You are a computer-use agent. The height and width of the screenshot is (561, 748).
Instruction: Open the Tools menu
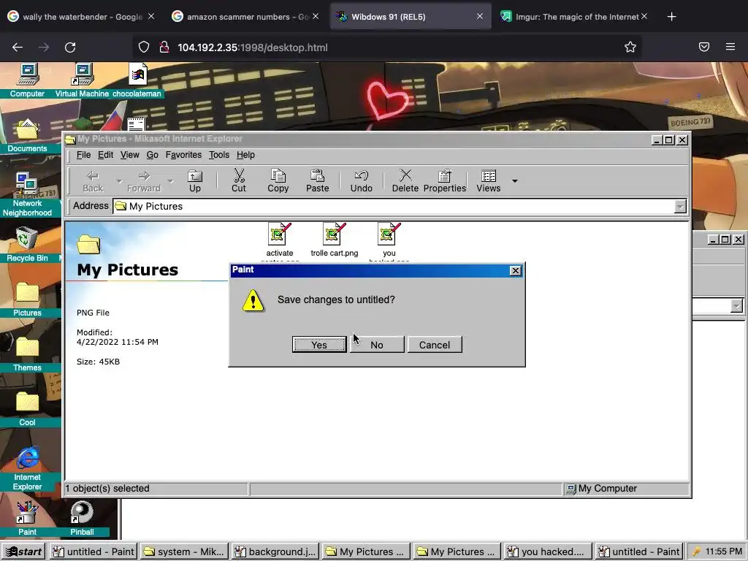pyautogui.click(x=219, y=155)
